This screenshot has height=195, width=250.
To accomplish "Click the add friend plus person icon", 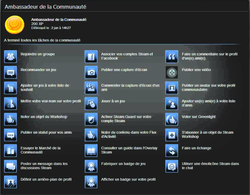I will coord(172,104).
